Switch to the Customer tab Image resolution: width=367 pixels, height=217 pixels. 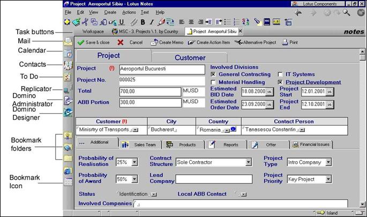[x=190, y=57]
